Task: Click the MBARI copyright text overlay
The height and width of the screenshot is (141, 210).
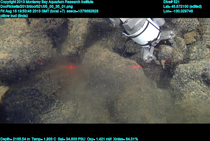Action: tap(47, 2)
